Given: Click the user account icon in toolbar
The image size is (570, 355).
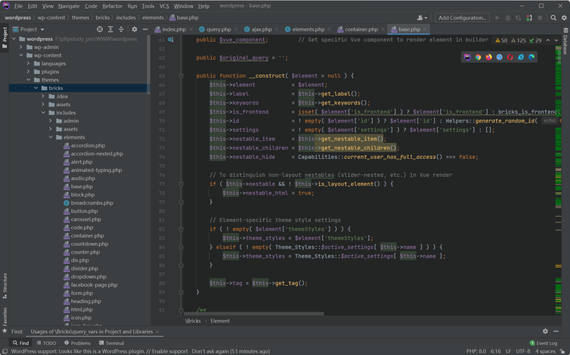Looking at the screenshot, I should [x=422, y=17].
